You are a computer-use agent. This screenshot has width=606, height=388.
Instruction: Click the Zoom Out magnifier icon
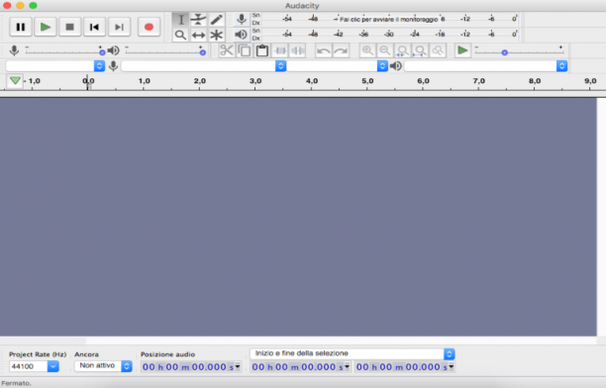pos(385,50)
